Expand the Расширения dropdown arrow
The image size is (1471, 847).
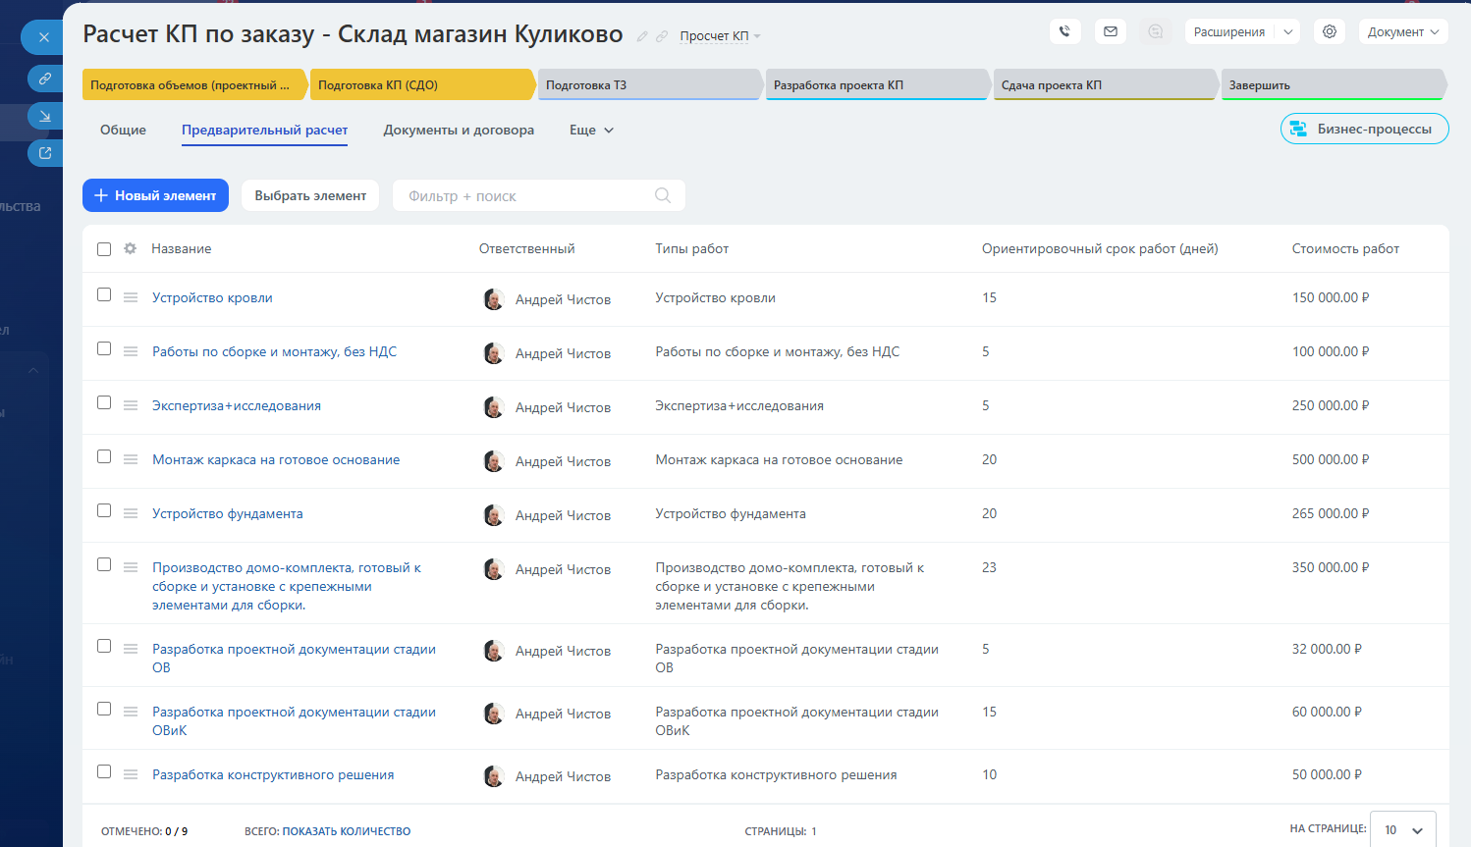pos(1288,31)
